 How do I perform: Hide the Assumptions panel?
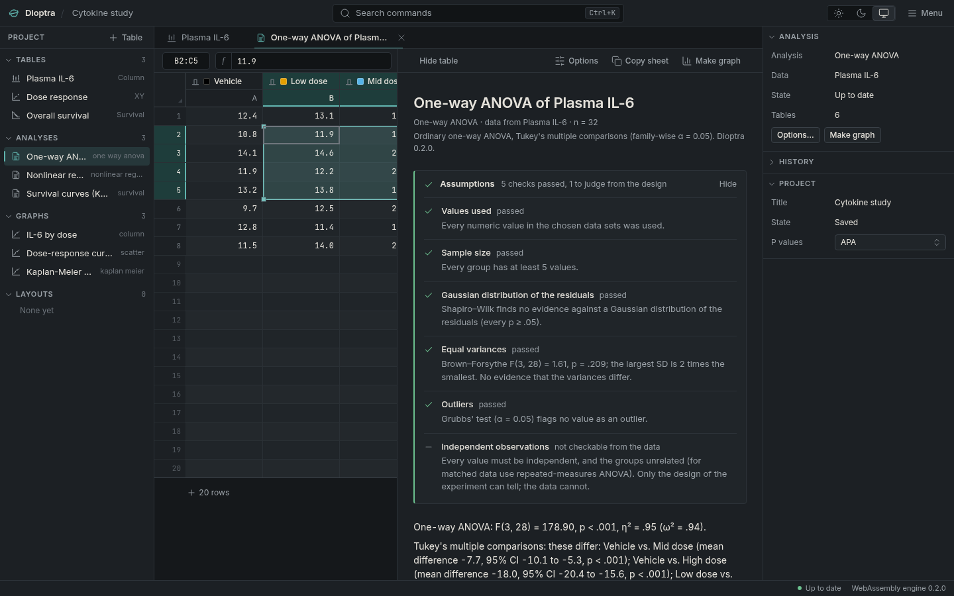[727, 184]
